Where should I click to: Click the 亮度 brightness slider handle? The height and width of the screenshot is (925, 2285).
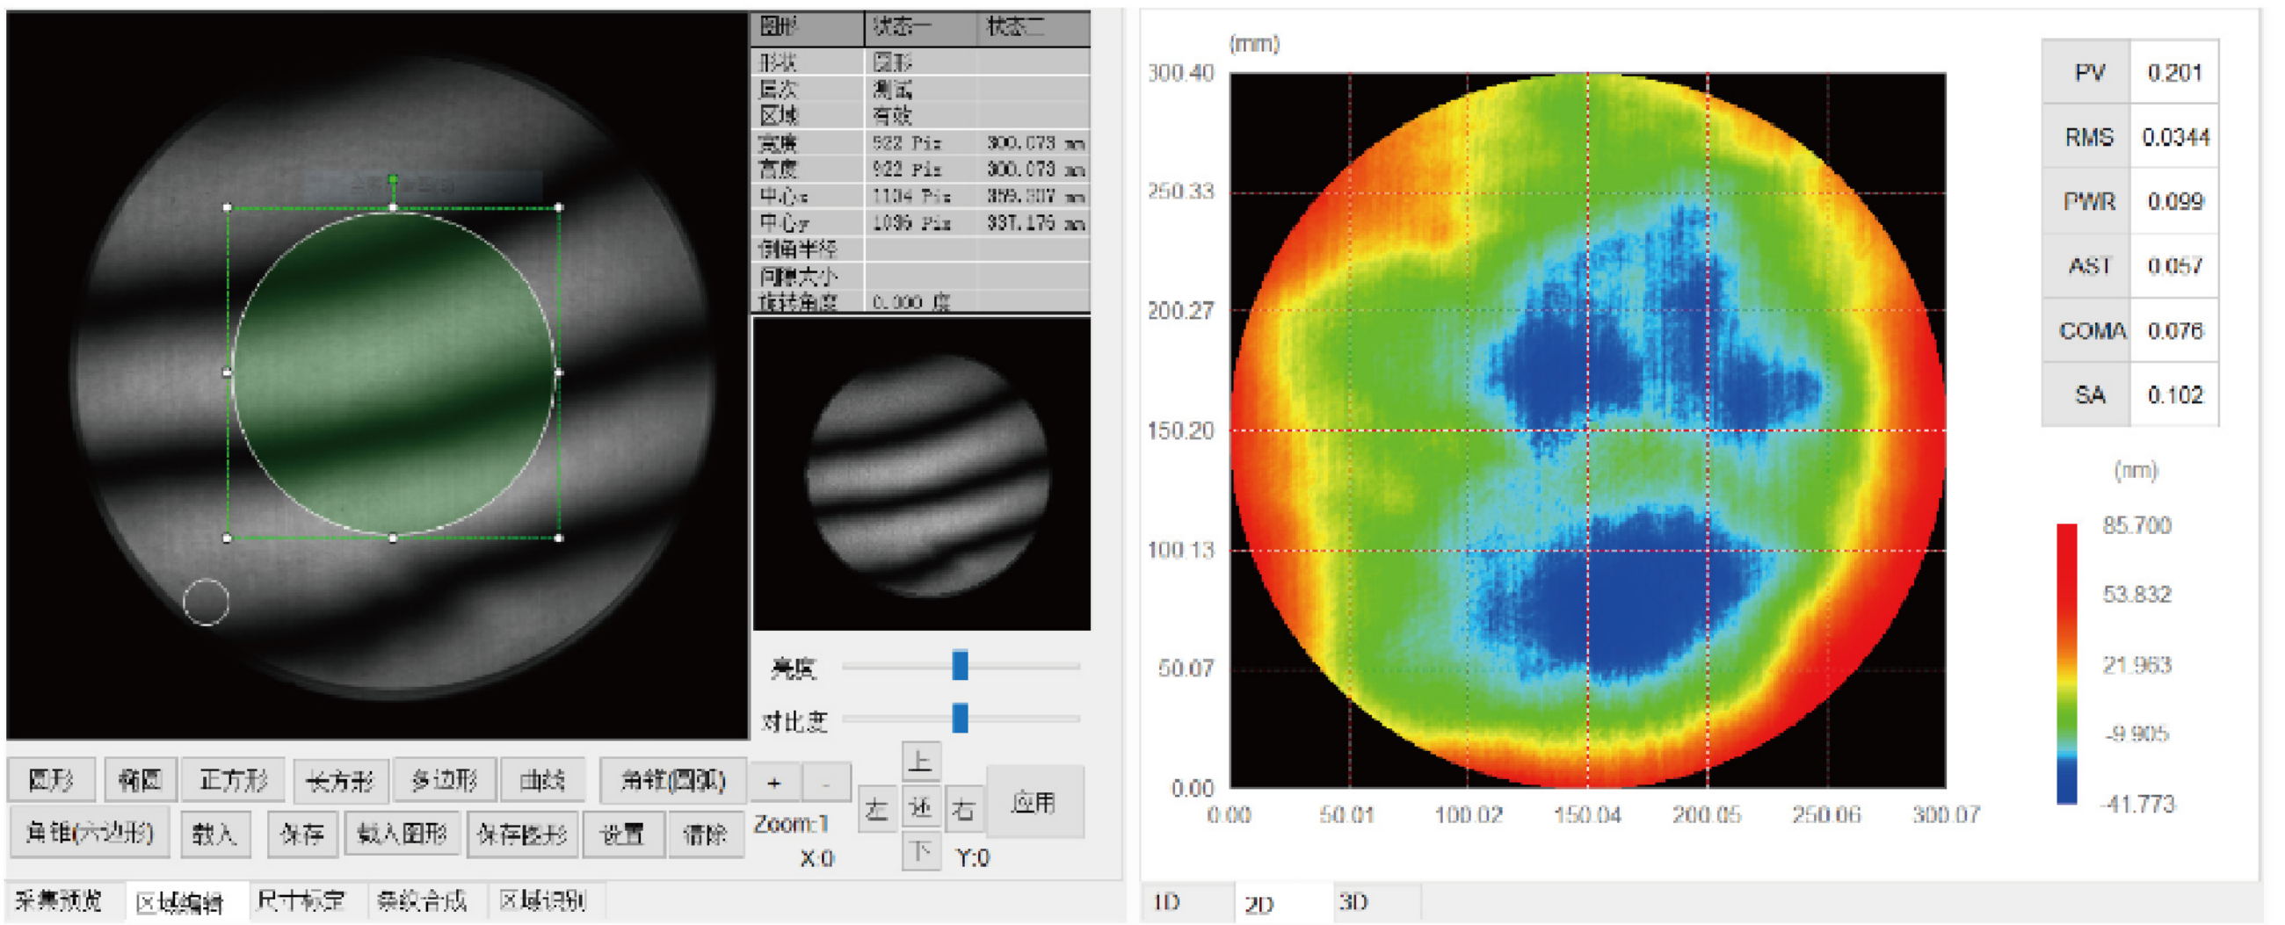tap(960, 665)
